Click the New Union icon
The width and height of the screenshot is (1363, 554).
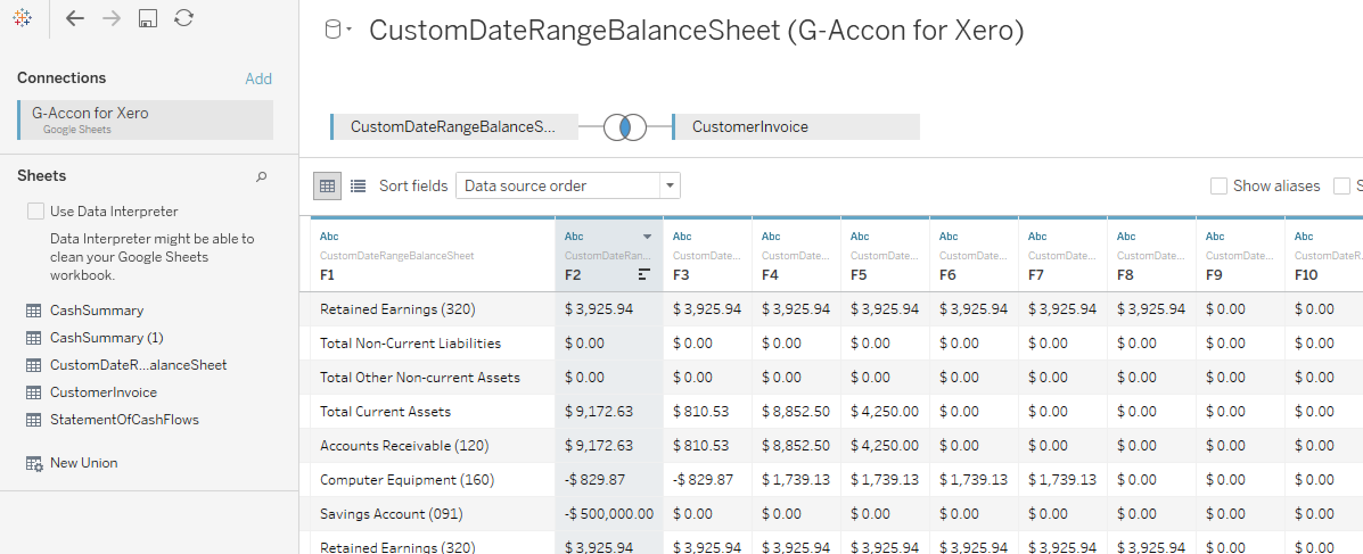pyautogui.click(x=34, y=464)
